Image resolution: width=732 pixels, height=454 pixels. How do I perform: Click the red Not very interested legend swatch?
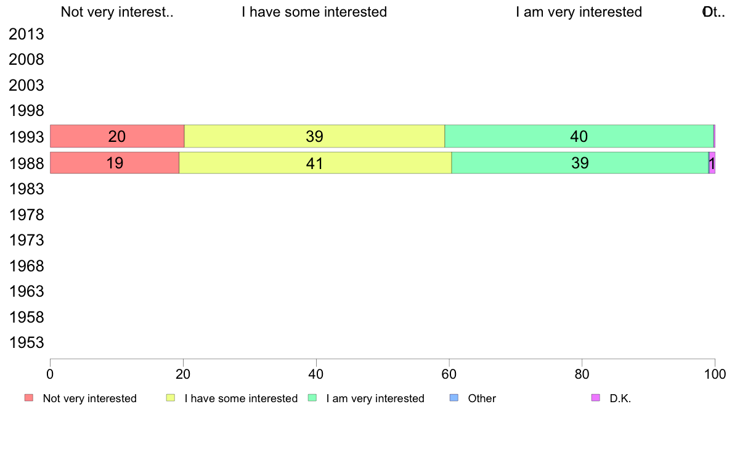(x=29, y=398)
